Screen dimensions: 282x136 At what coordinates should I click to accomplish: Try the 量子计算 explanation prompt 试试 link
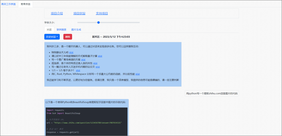(x=100, y=56)
